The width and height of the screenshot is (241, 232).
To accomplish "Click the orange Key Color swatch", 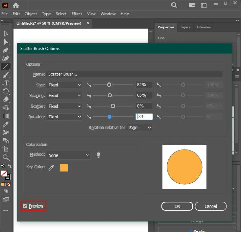I will 64,168.
